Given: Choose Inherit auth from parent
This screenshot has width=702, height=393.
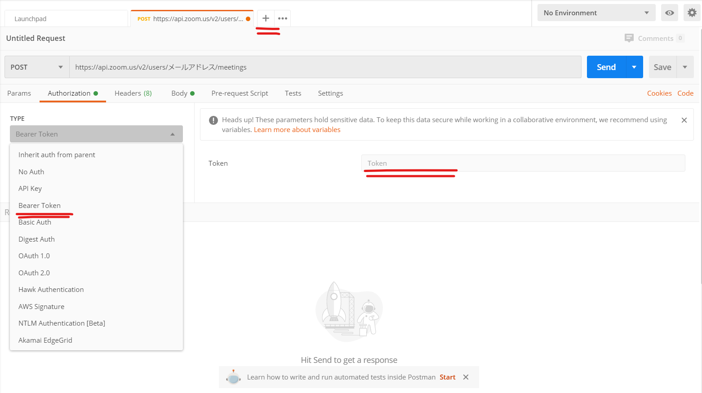Looking at the screenshot, I should coord(96,155).
